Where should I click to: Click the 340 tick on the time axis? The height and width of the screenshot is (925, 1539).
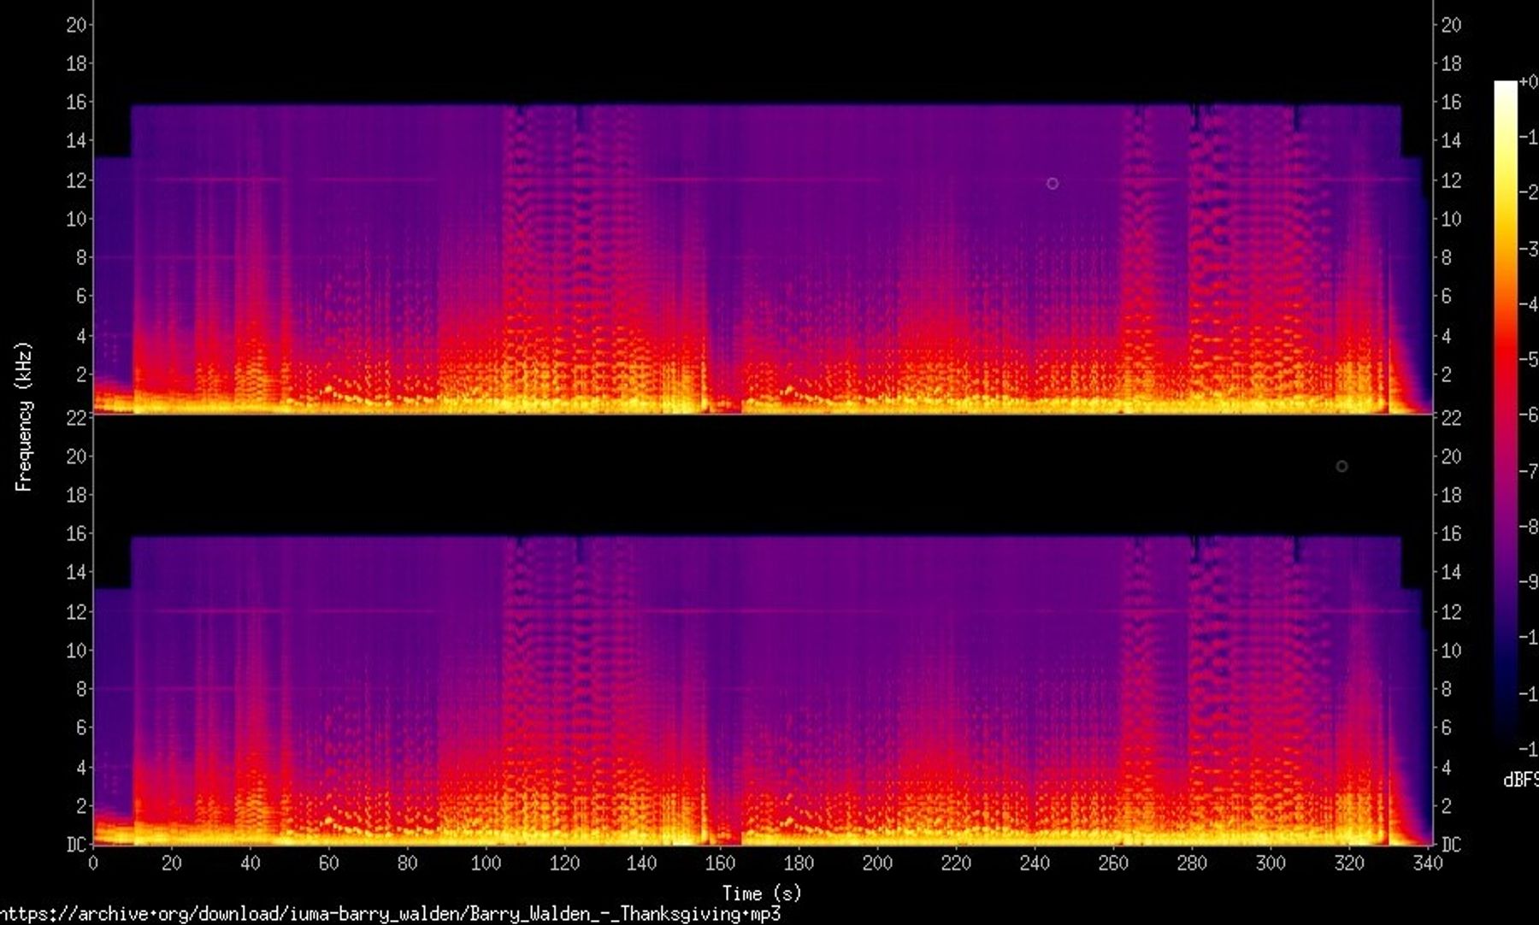(x=1427, y=863)
